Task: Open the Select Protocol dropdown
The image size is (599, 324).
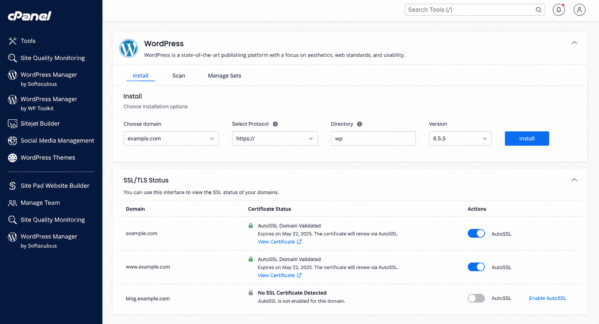Action: coord(275,139)
